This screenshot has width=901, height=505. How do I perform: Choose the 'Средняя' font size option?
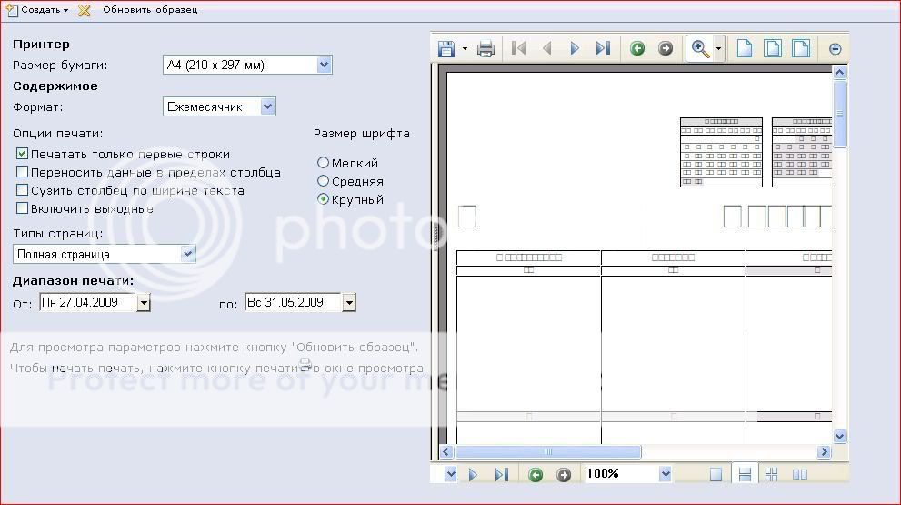click(323, 181)
